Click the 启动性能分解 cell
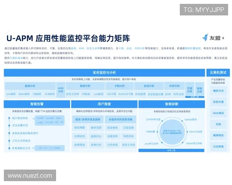 point(155,94)
